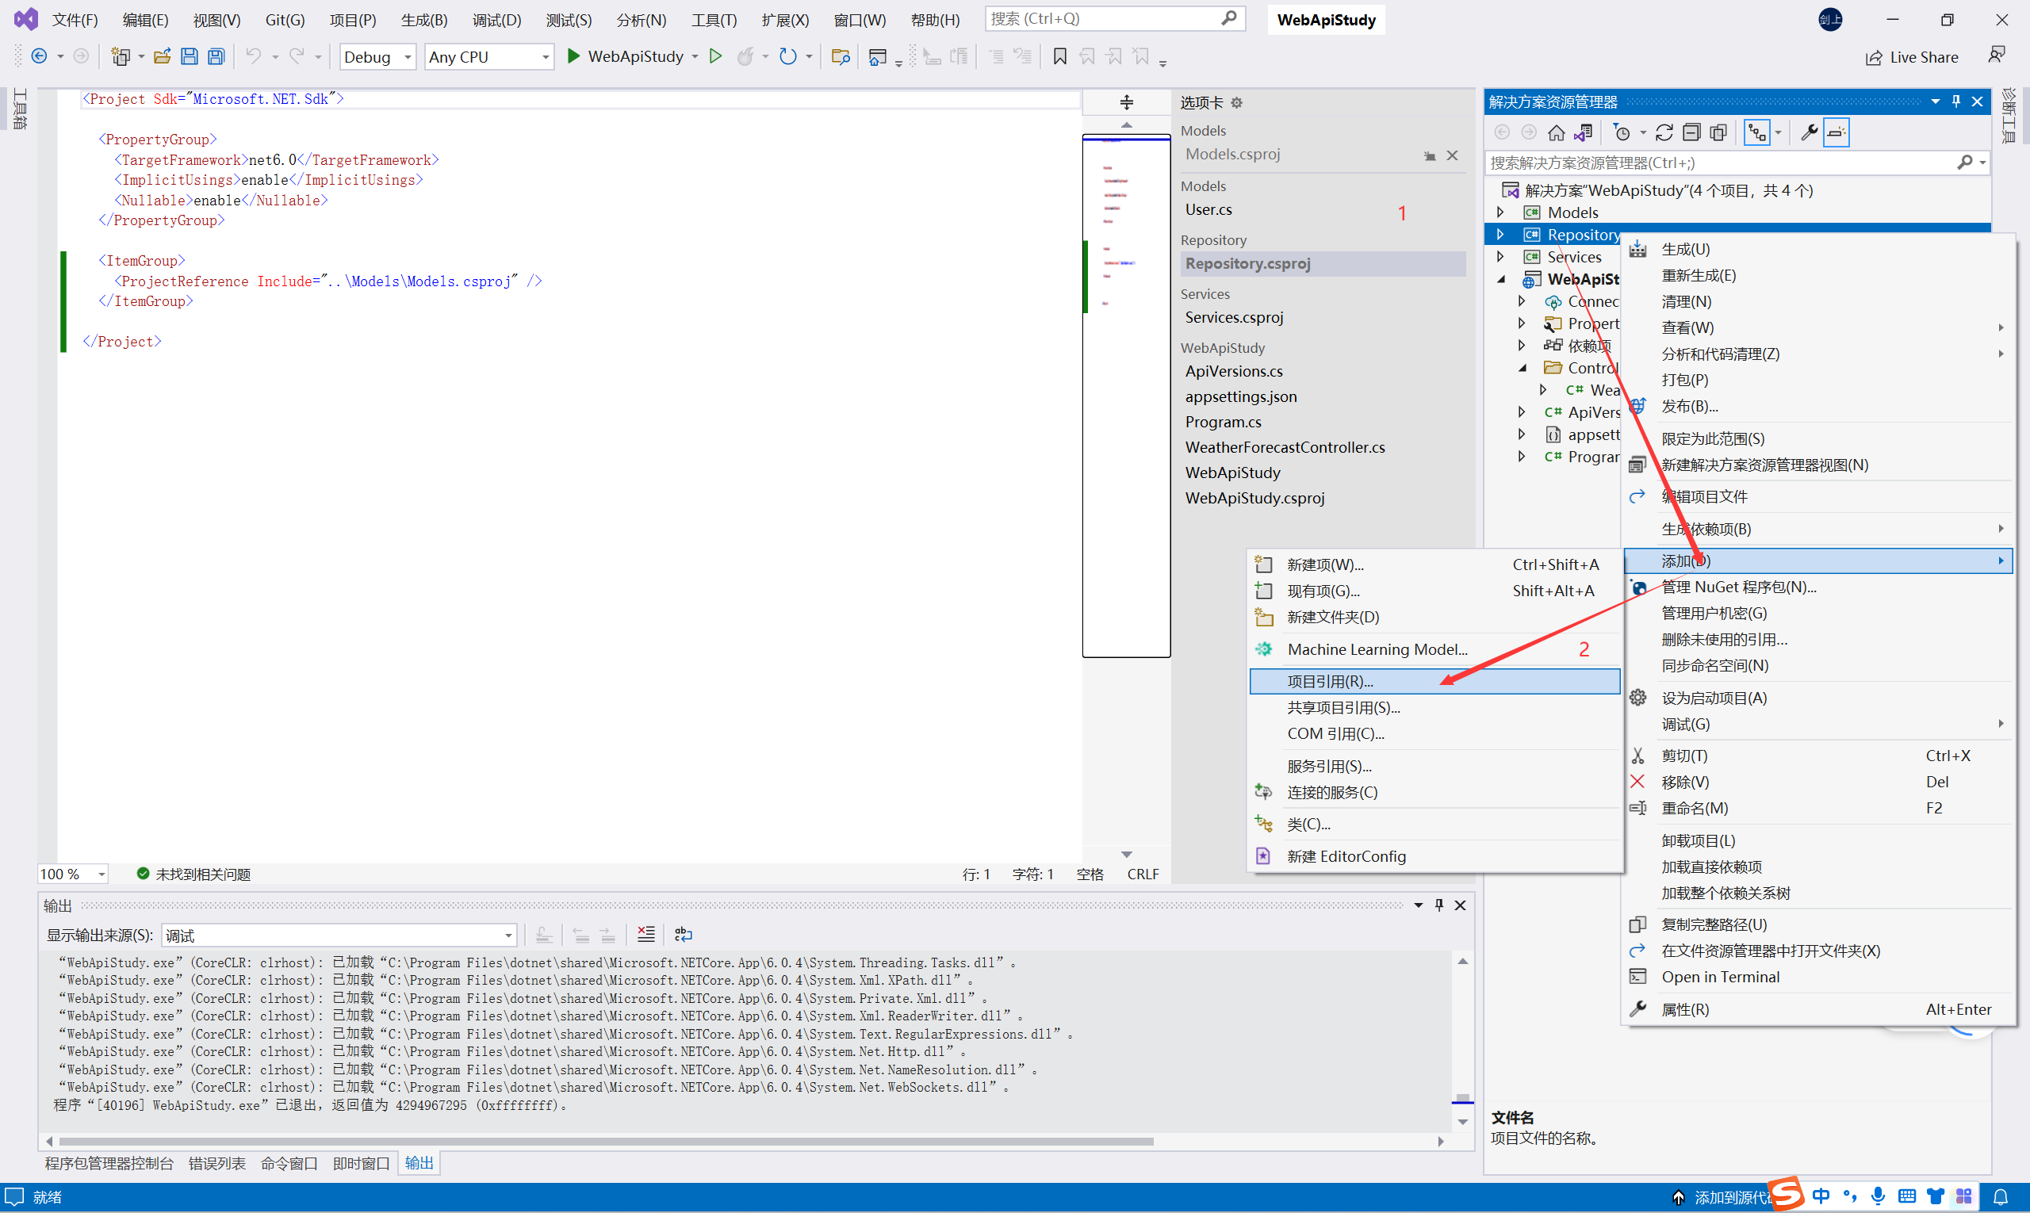Screen dimensions: 2030x1213
Task: Open the Any CPU platform dropdown
Action: coord(488,57)
